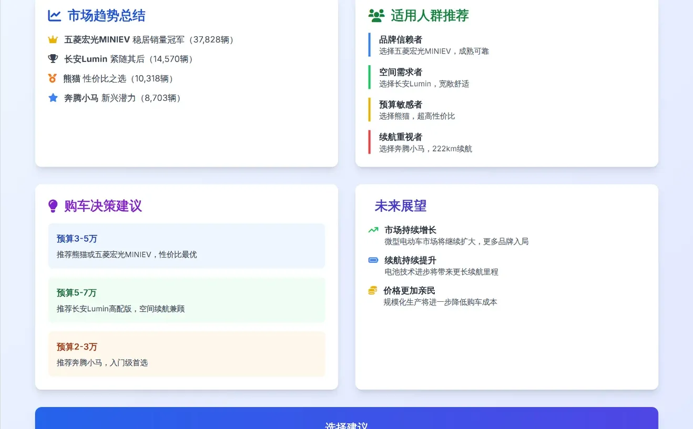Click the purple lightbulb icon beside 购车决策建议
This screenshot has width=693, height=429.
coord(52,206)
